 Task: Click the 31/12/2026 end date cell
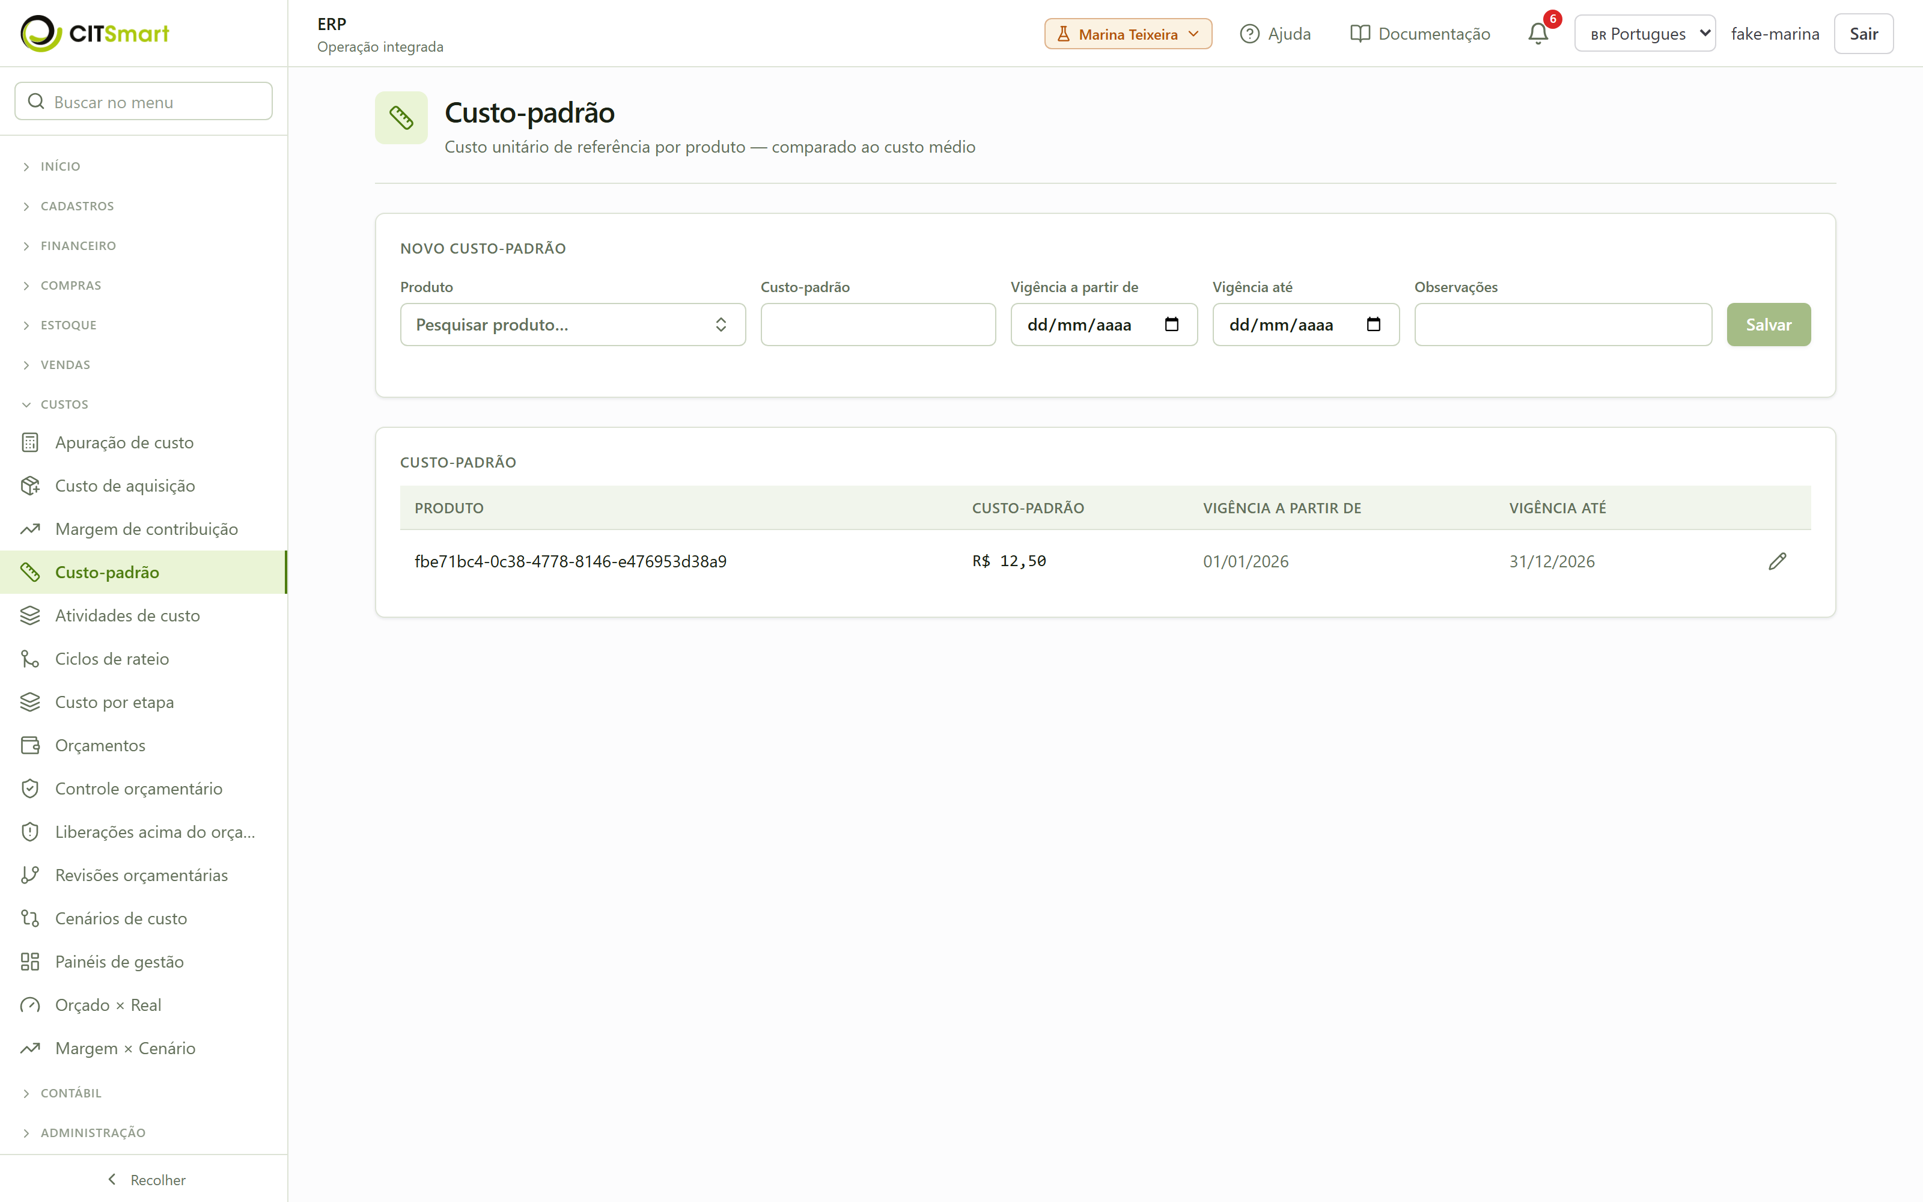(x=1552, y=561)
